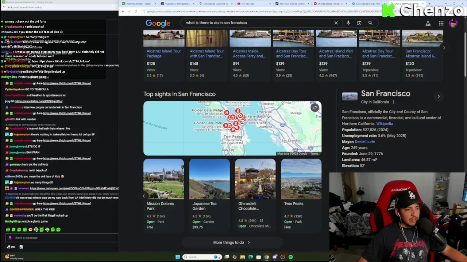Open the $148 Alcatraz Island Tour listing
The width and height of the screenshot is (467, 262).
pos(207,53)
